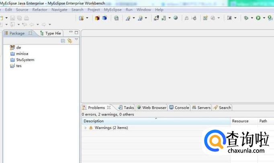Open the MyEclipse menu

coord(112,10)
